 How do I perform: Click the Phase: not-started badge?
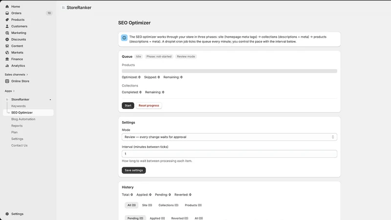pyautogui.click(x=159, y=57)
